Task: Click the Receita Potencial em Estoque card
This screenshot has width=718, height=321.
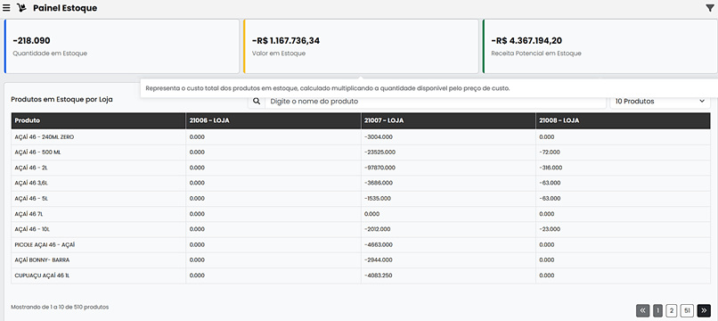Action: [600, 46]
